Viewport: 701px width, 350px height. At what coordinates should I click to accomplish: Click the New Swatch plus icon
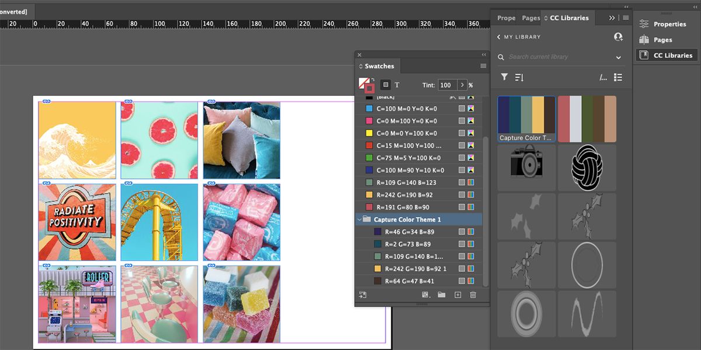click(x=457, y=295)
